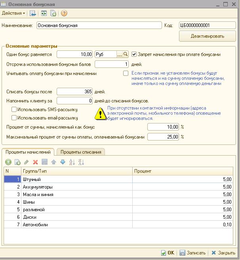Maximize the Основная бонусная window
This screenshot has width=240, height=260.
coord(225,4)
